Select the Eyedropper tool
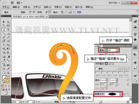Screen dimensions: 139x104 point(4,60)
